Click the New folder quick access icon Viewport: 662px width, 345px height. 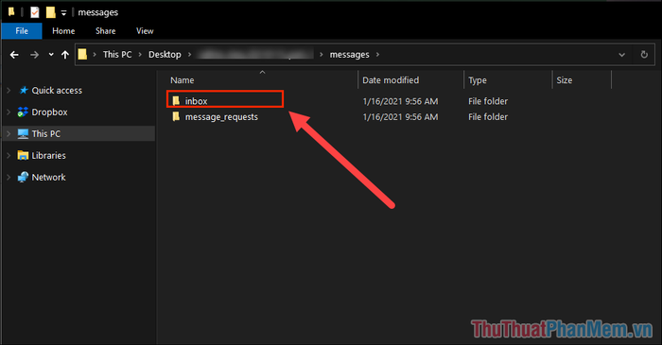[50, 12]
